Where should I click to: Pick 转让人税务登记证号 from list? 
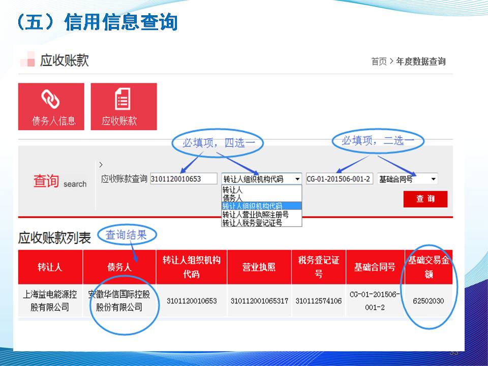pos(252,223)
